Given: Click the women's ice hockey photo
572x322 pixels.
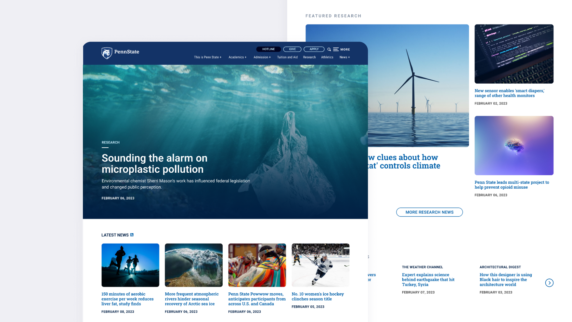Looking at the screenshot, I should coord(320,265).
